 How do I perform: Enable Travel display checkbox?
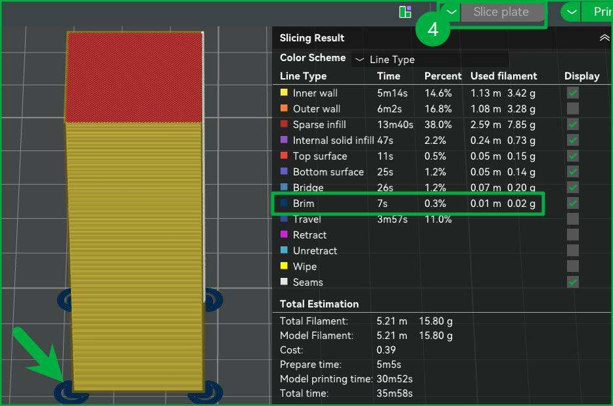tap(573, 219)
